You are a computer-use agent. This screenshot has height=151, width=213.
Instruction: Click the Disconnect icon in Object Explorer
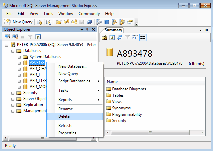pos(15,37)
